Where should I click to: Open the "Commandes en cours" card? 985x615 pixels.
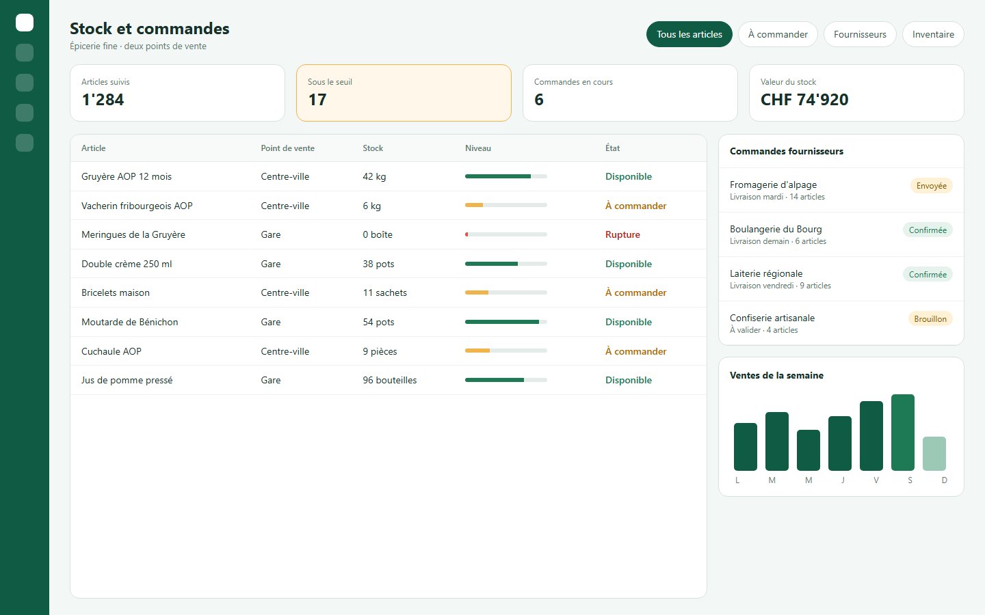[x=630, y=93]
